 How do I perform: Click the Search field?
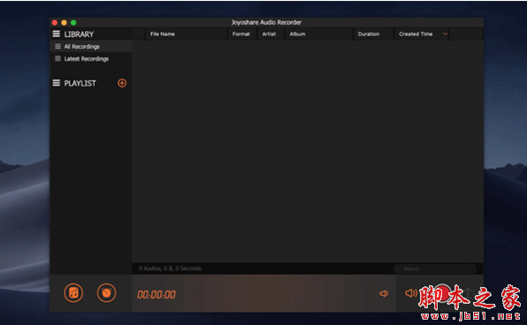pyautogui.click(x=435, y=268)
